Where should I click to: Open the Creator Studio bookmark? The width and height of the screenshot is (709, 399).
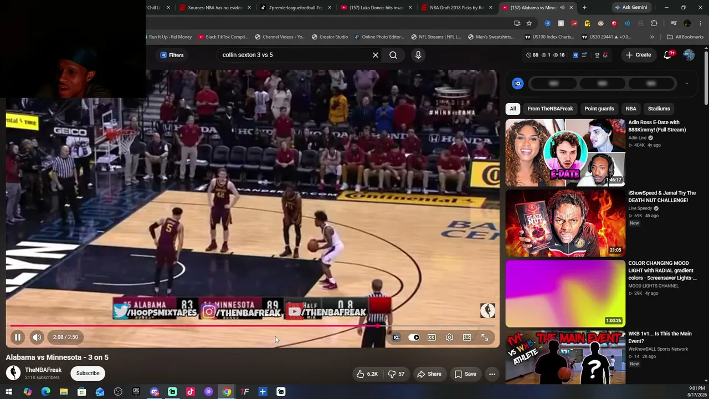pyautogui.click(x=330, y=37)
